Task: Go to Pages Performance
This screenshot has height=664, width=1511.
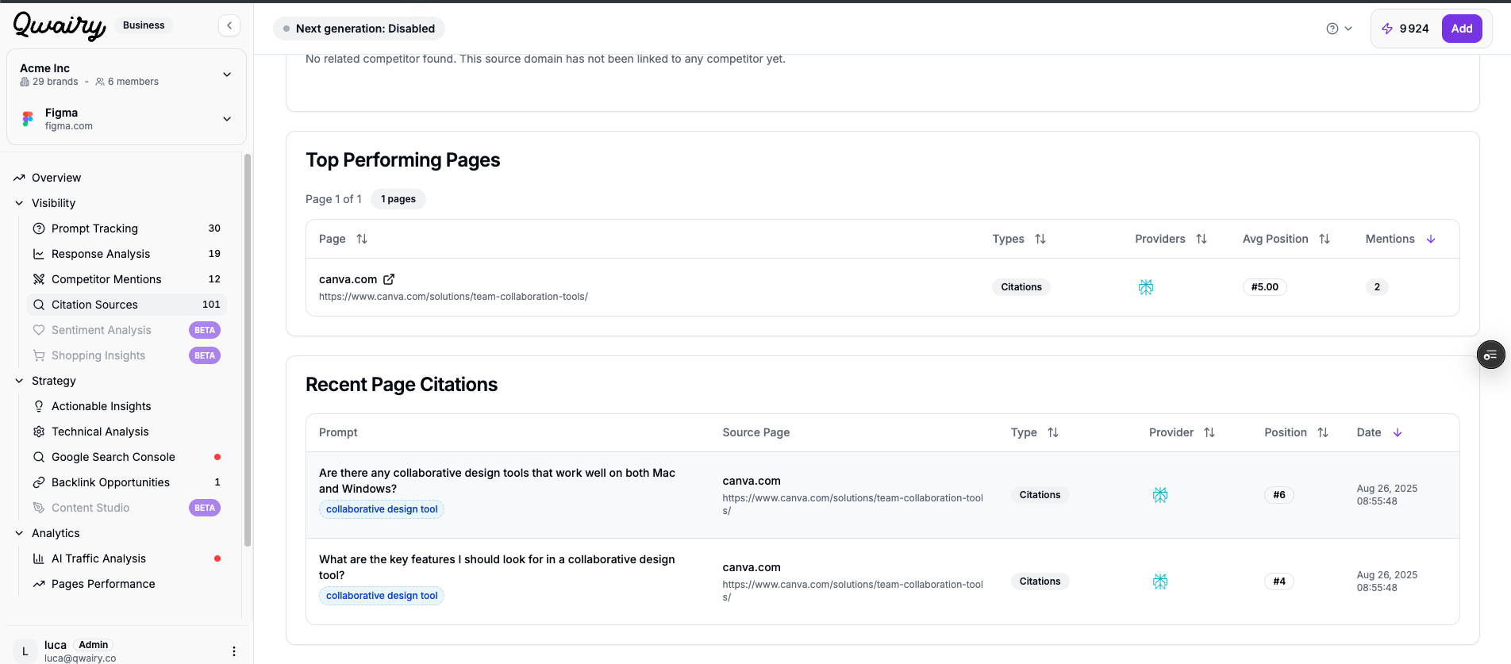Action: pos(103,584)
